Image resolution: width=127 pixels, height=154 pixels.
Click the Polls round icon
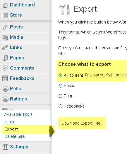click(6, 89)
